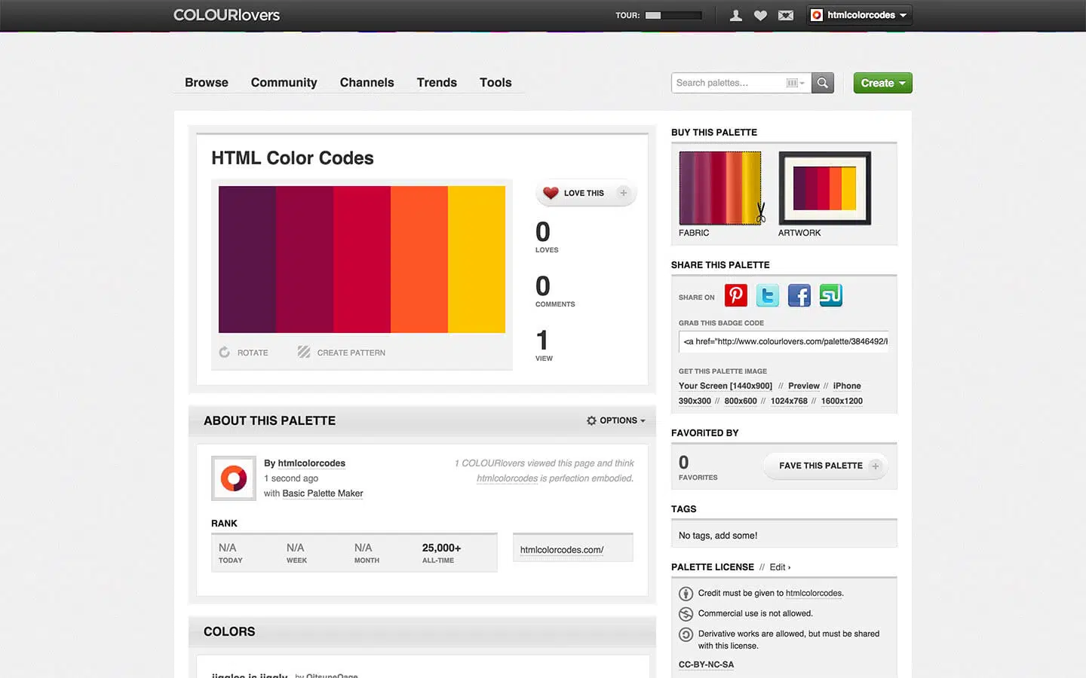
Task: Share palette on Pinterest
Action: pos(735,295)
